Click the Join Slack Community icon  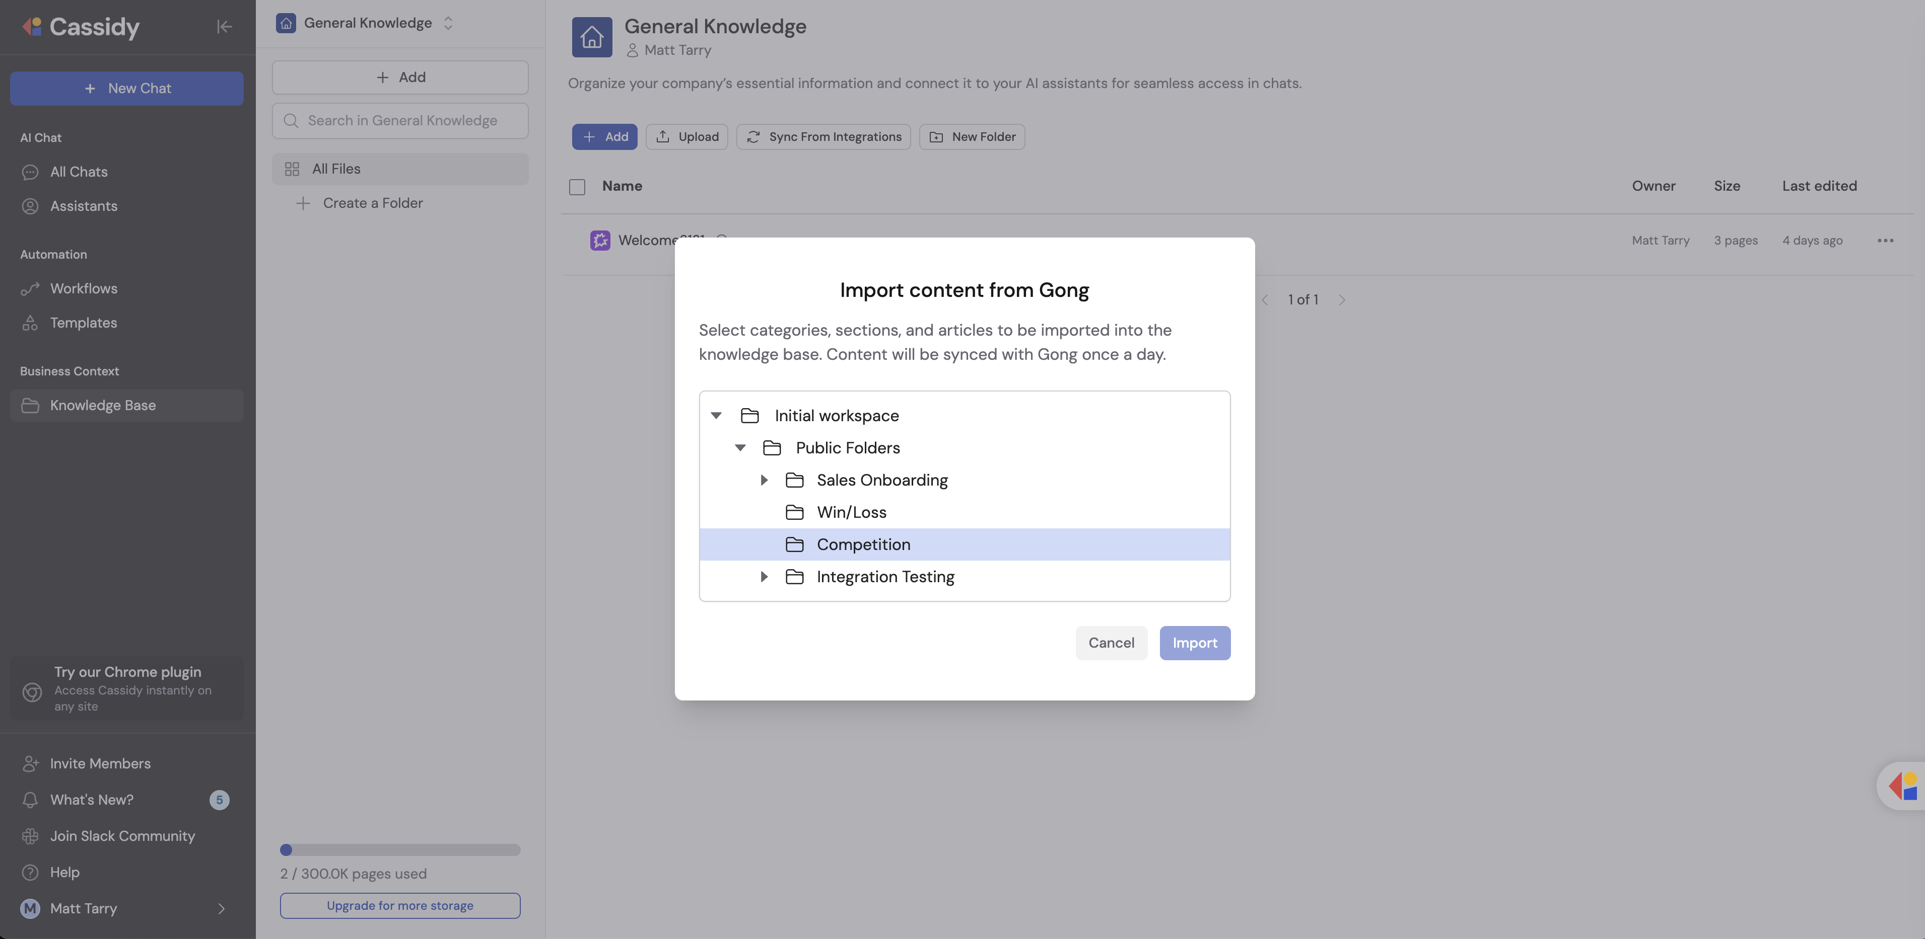(x=30, y=836)
